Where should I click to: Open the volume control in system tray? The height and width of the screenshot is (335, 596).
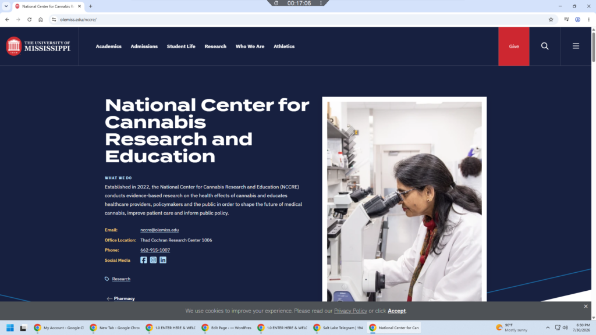pos(565,328)
